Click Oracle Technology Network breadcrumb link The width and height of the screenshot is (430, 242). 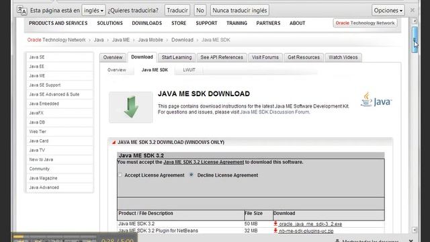(56, 40)
